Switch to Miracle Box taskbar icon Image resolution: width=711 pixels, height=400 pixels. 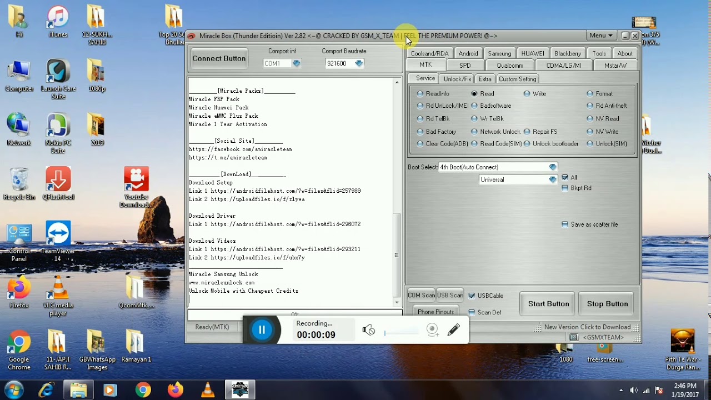240,390
